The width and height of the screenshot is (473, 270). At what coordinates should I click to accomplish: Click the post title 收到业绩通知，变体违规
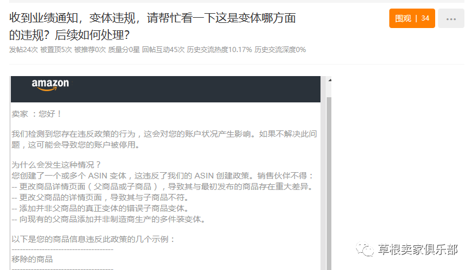point(153,26)
